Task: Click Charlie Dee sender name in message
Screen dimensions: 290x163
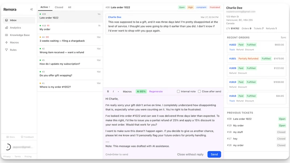Action: (115, 17)
